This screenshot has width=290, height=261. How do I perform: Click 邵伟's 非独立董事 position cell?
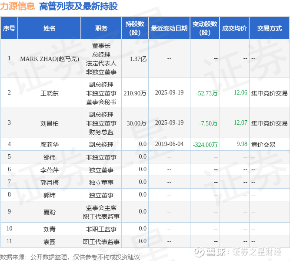101,157
